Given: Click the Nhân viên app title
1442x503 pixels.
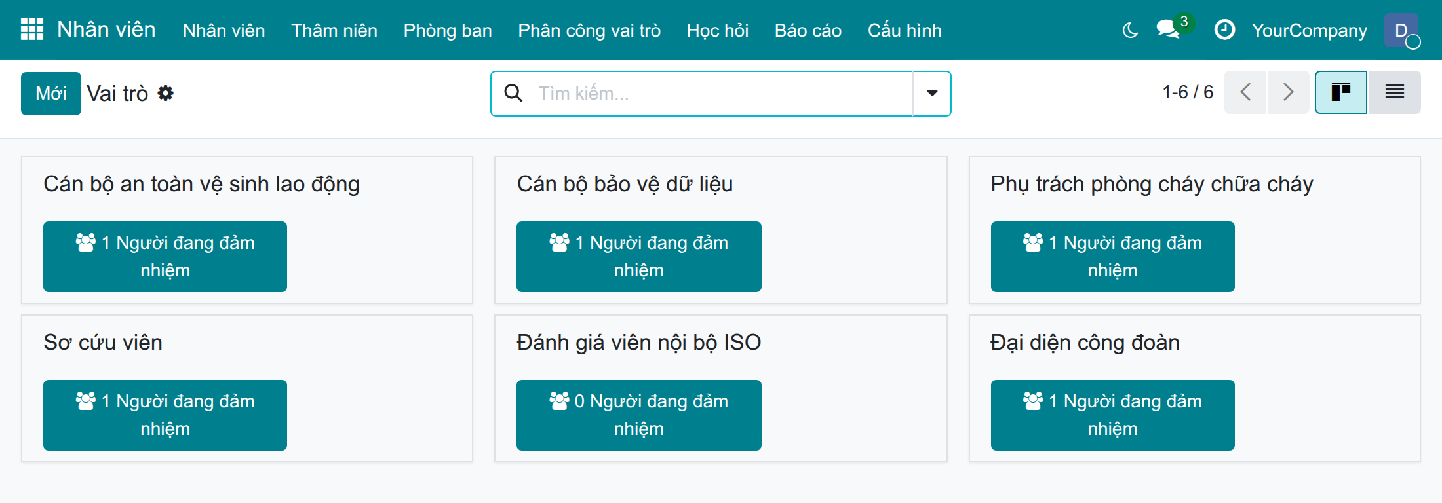Looking at the screenshot, I should pyautogui.click(x=106, y=29).
